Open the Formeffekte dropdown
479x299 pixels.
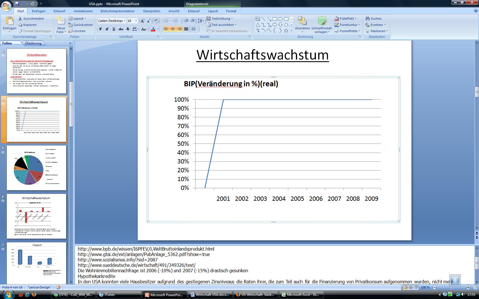347,31
